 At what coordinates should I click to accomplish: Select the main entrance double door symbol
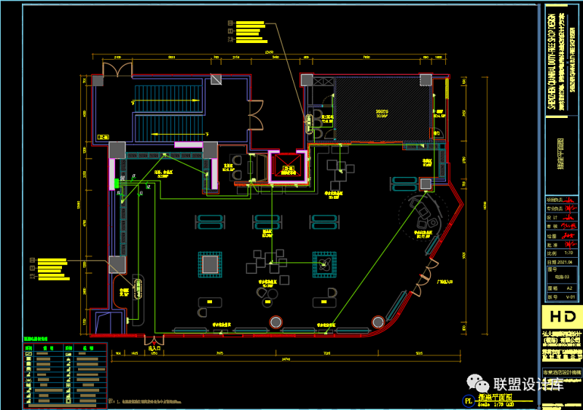pyautogui.click(x=154, y=339)
